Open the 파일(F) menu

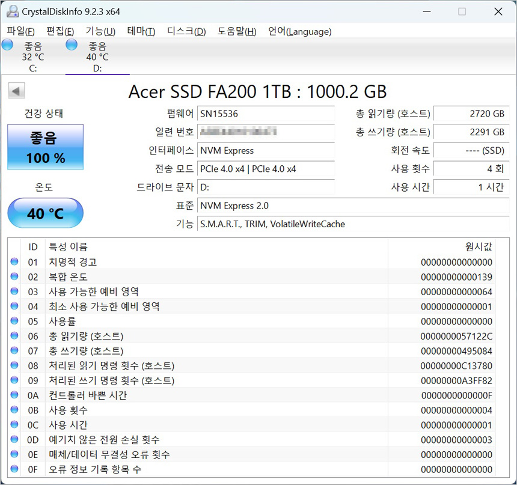[x=20, y=31]
